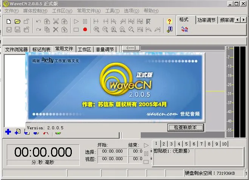Click the New file blank page icon
This screenshot has height=180, width=249.
9,21
